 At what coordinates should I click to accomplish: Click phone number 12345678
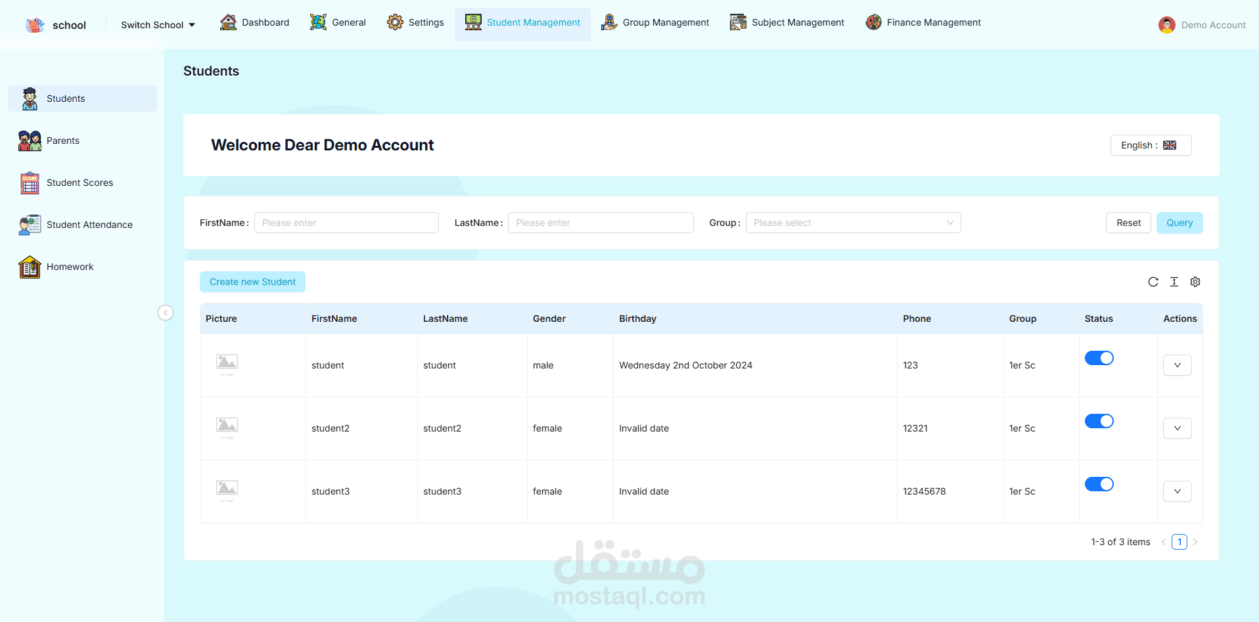(x=924, y=491)
